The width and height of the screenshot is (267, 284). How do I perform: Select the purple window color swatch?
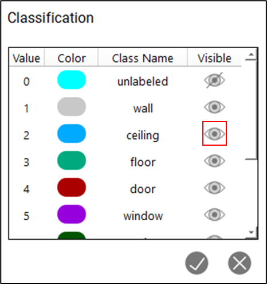pyautogui.click(x=72, y=214)
